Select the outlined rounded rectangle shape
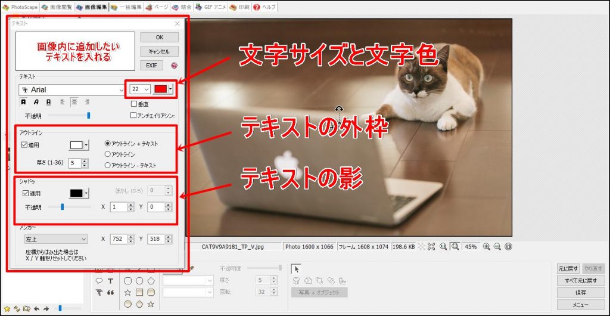 coord(127,281)
